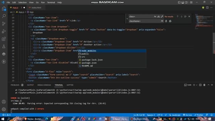Open the terminal launch profile dropdown arrow
Viewport: 215px width, 121px height.
point(197,85)
